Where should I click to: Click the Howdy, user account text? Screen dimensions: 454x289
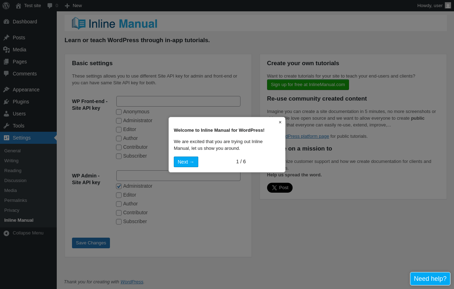tap(430, 6)
